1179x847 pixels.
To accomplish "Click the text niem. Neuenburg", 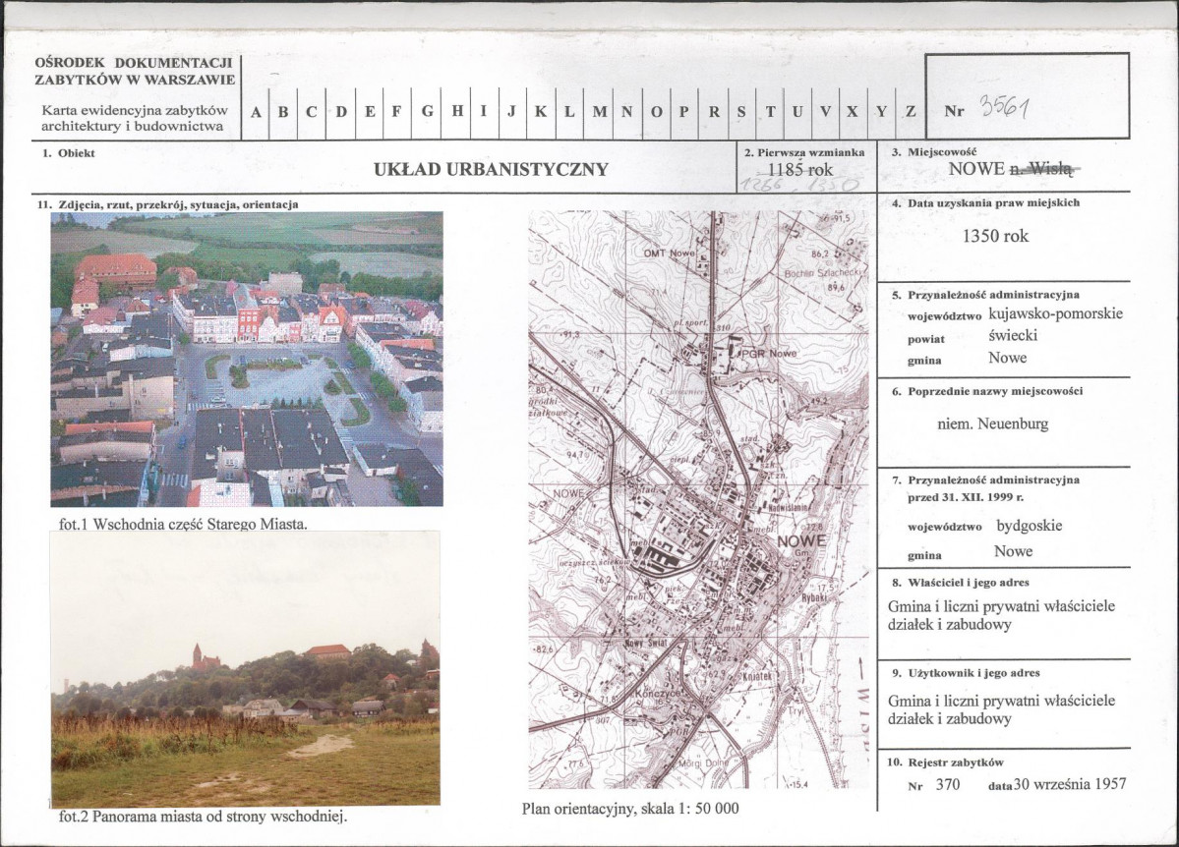I will tap(992, 423).
